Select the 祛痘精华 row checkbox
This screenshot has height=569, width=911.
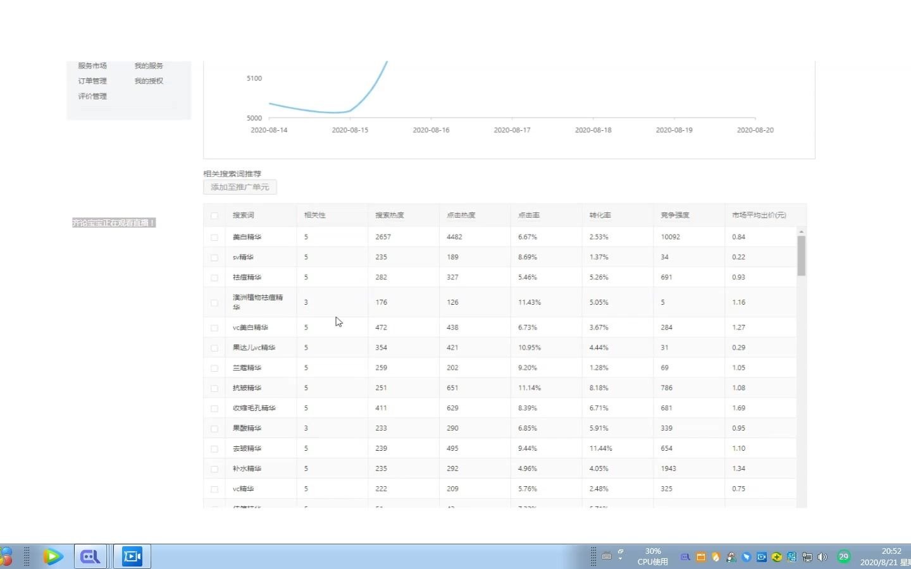(214, 278)
